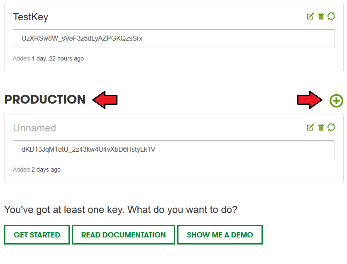
Task: Click the TestKey value field
Action: (174, 39)
